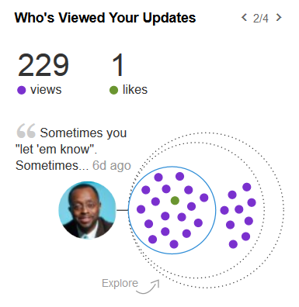Image resolution: width=299 pixels, height=307 pixels.
Task: Click the 'views' label
Action: click(x=46, y=90)
